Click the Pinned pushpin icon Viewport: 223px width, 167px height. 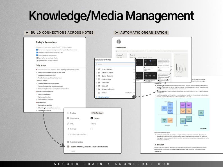pos(68,129)
